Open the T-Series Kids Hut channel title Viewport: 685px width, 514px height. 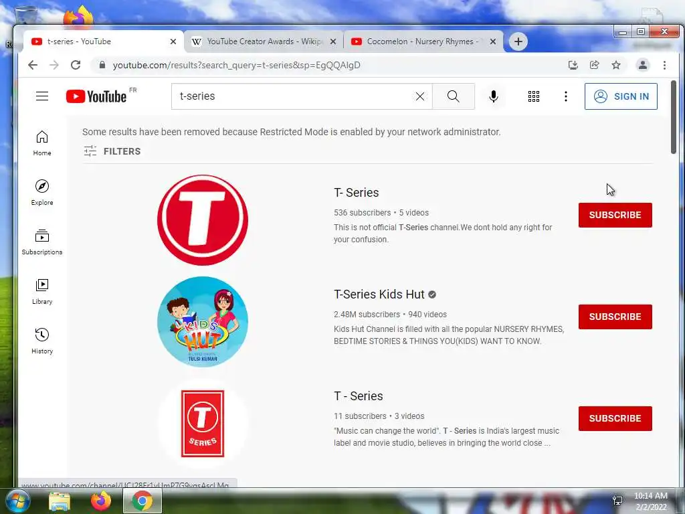tap(379, 294)
